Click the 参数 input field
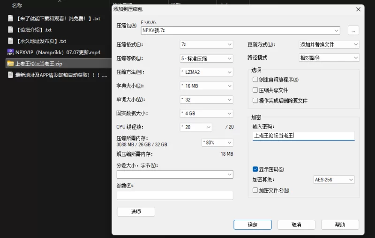Viewport: 375px width, 238px height. click(175, 195)
